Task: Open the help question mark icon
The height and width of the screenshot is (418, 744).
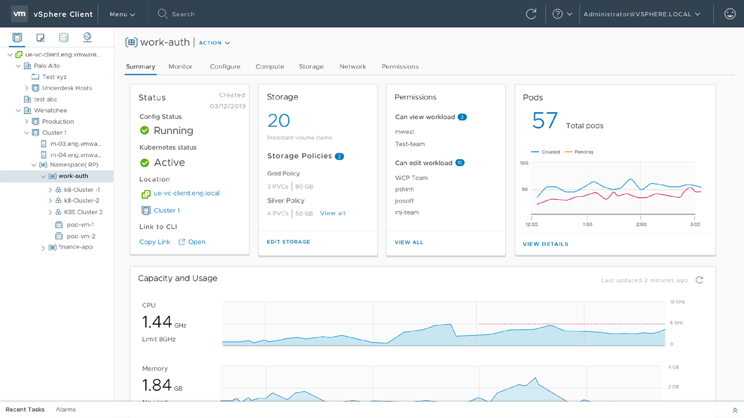Action: (559, 13)
